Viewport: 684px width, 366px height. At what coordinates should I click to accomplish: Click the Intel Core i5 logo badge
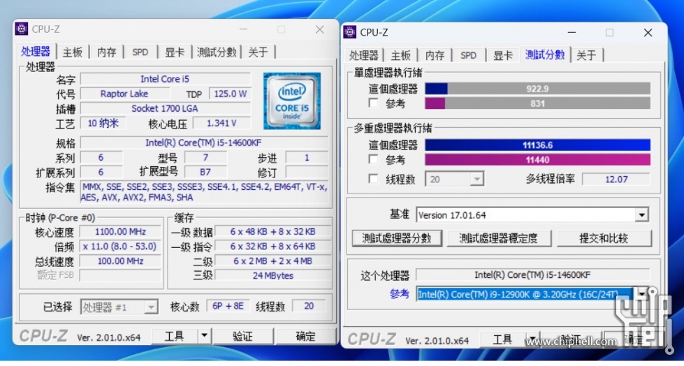292,101
